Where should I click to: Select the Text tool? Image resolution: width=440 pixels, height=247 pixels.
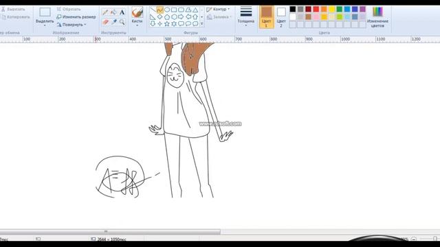tap(122, 12)
